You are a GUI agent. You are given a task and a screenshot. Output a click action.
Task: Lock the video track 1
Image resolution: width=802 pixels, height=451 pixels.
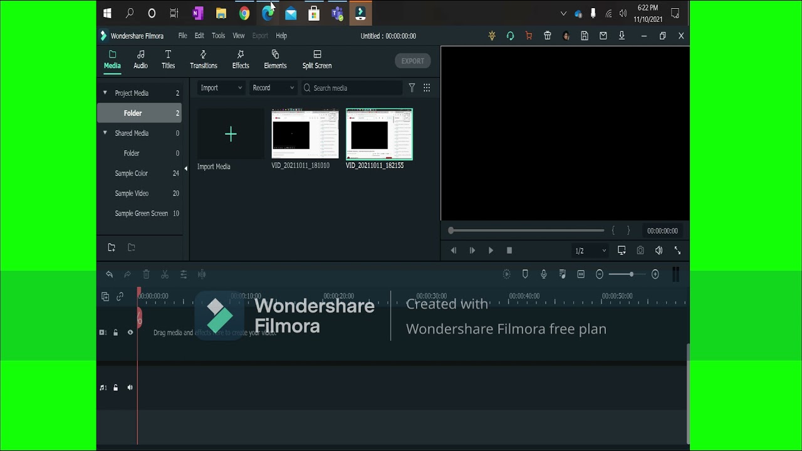115,333
